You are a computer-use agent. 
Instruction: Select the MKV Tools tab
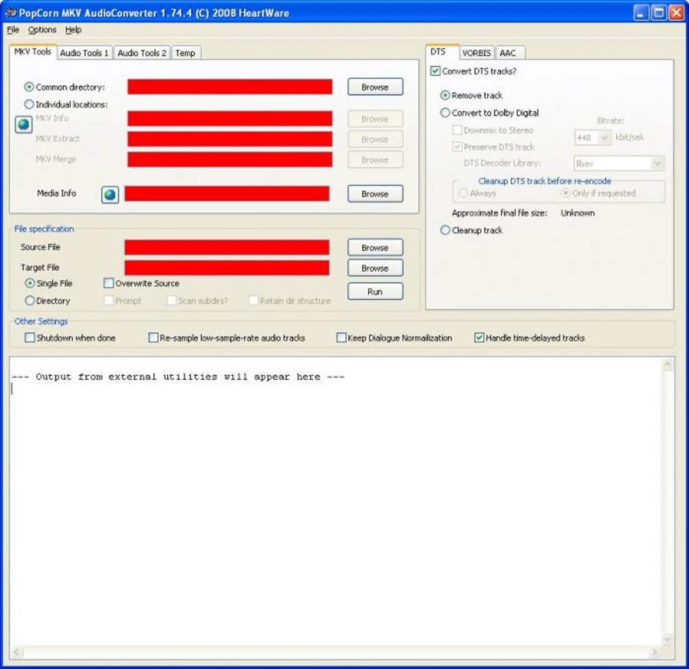[x=32, y=52]
